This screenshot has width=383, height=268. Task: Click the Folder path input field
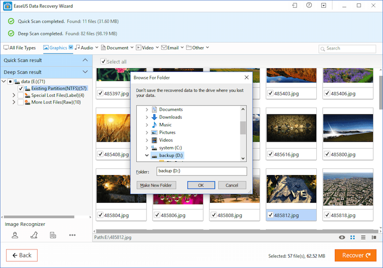tap(201, 171)
